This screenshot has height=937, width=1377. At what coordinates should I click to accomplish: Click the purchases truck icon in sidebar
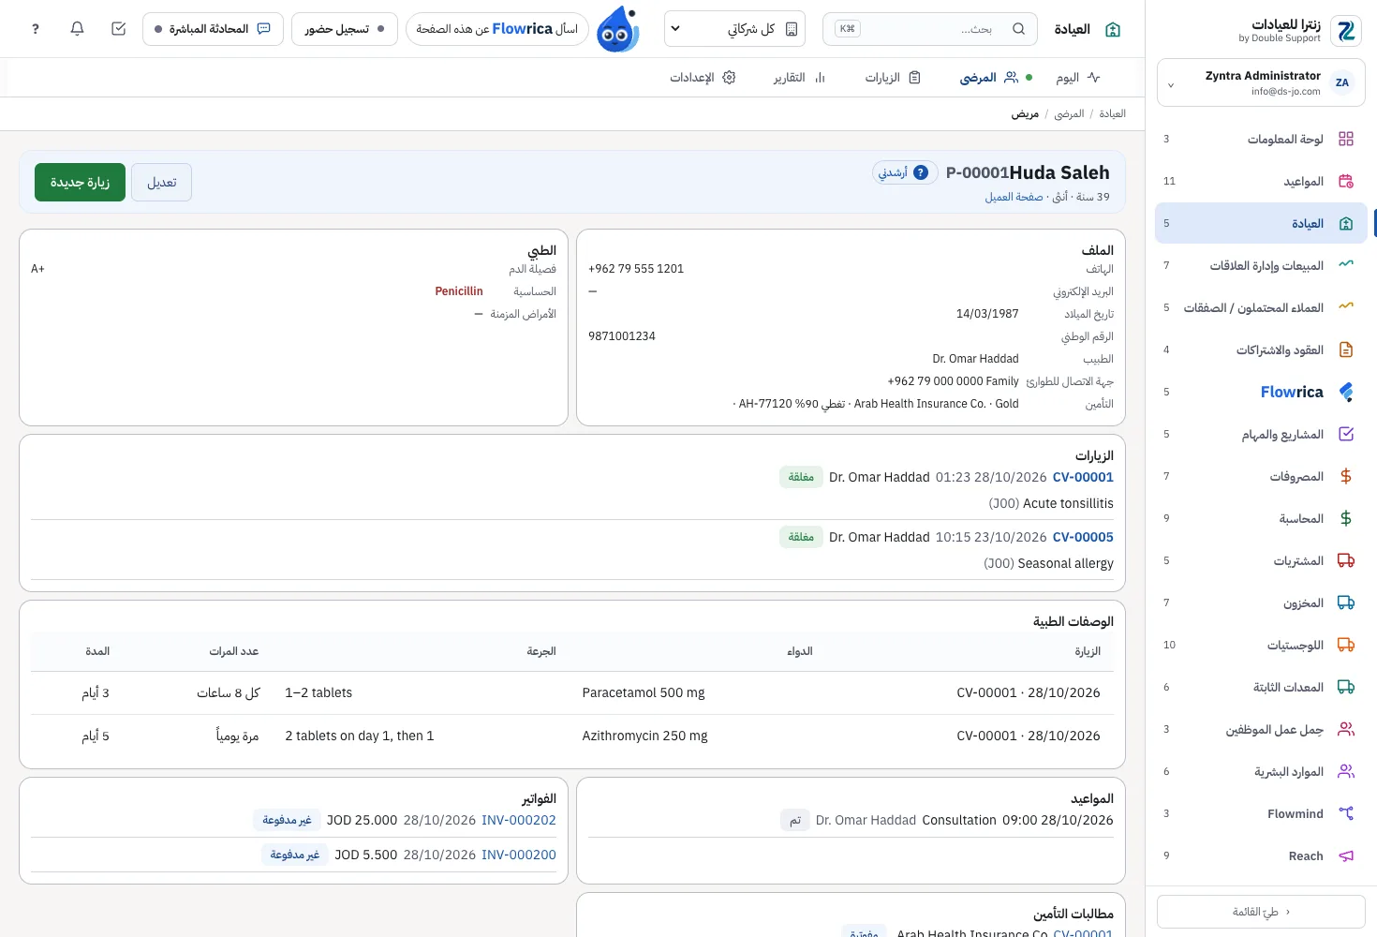1346,560
